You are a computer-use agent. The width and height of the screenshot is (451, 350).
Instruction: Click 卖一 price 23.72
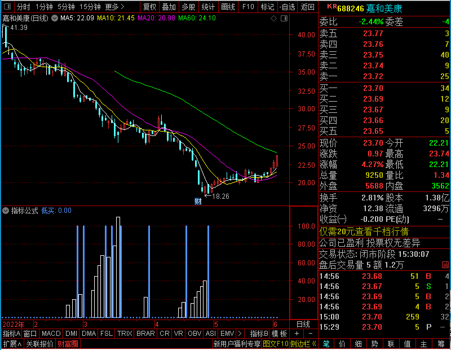coord(373,76)
